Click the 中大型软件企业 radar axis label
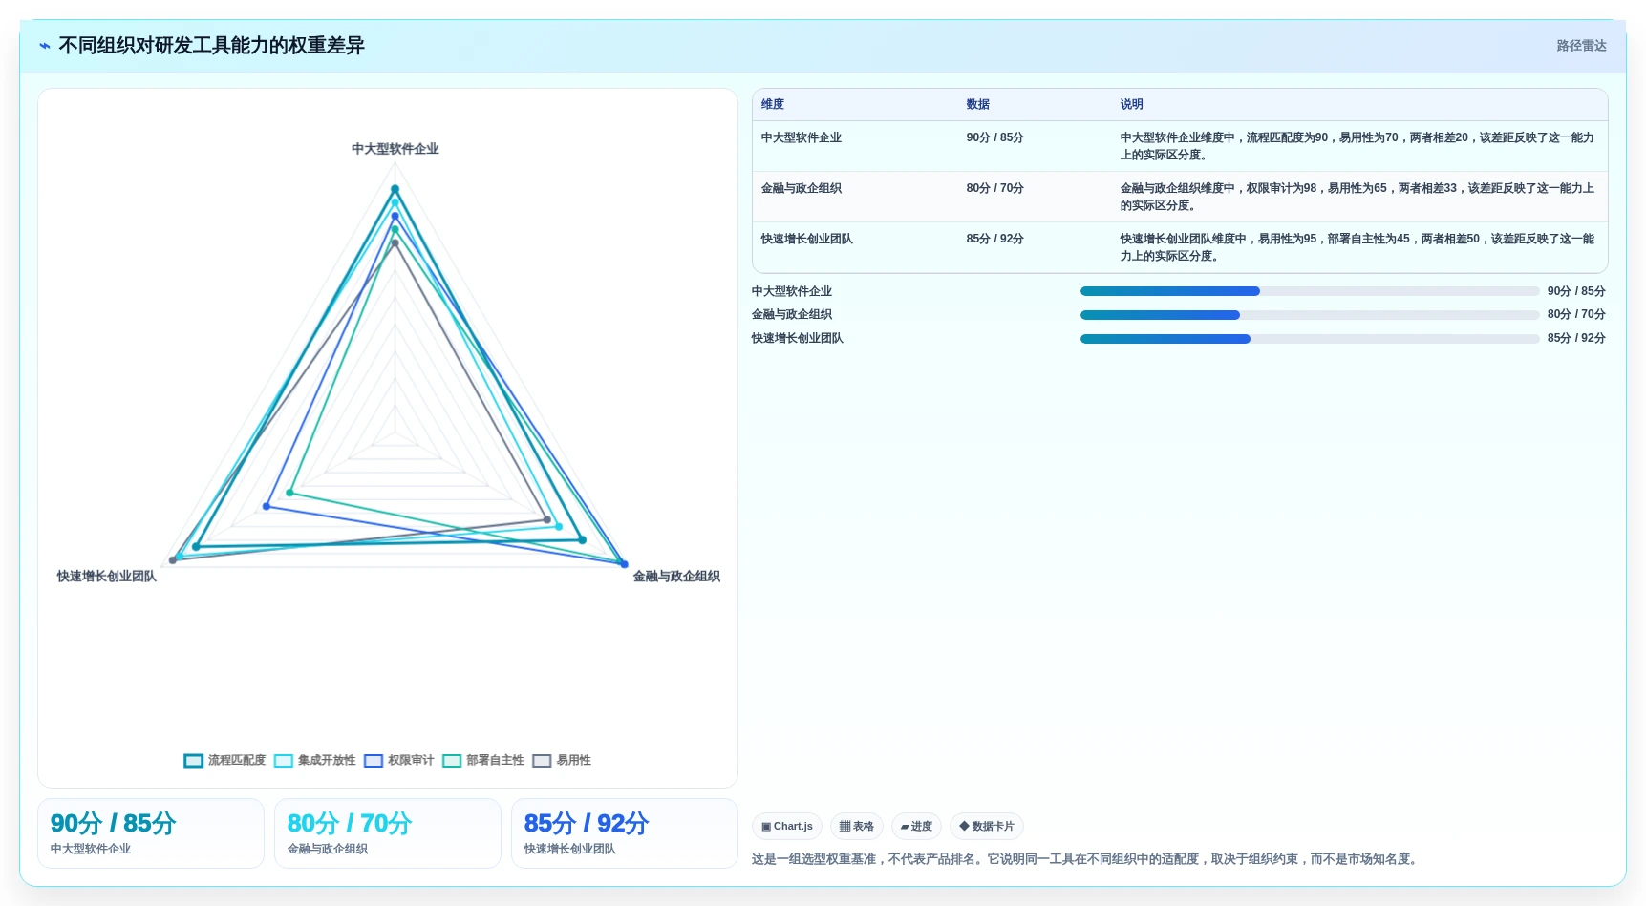This screenshot has height=906, width=1646. point(395,149)
